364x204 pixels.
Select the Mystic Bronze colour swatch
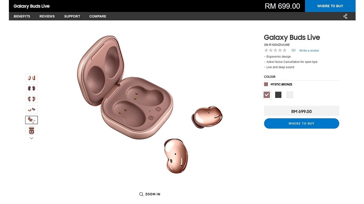point(267,95)
